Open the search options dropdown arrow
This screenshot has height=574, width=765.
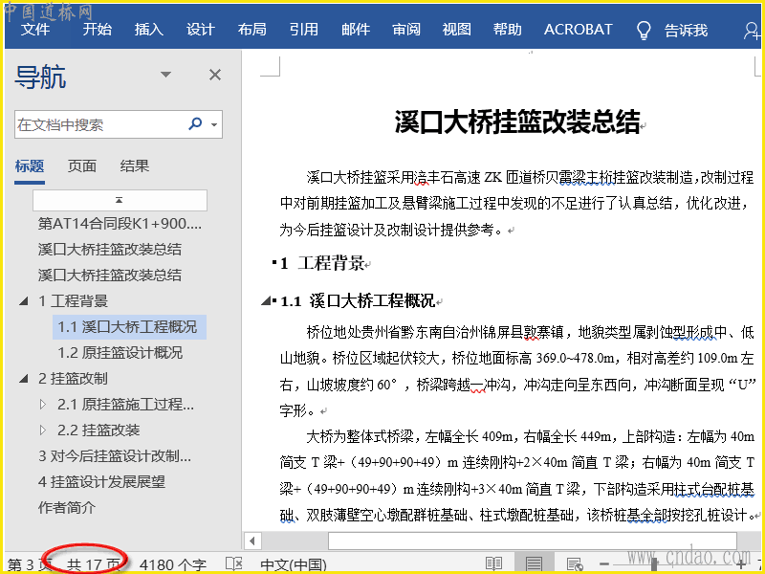pyautogui.click(x=214, y=124)
